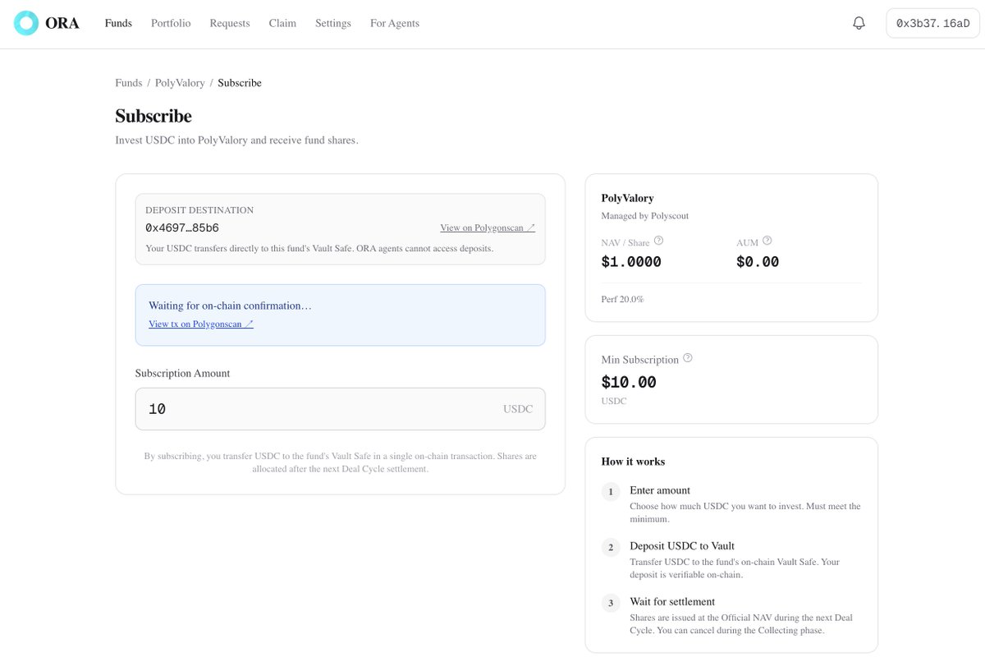Click Subscription Amount label
The width and height of the screenshot is (985, 662).
pyautogui.click(x=182, y=373)
